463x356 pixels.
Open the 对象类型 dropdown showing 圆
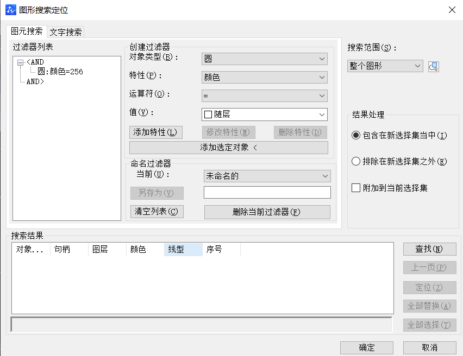tap(264, 58)
